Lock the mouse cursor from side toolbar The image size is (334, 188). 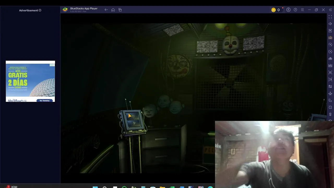(x=330, y=31)
